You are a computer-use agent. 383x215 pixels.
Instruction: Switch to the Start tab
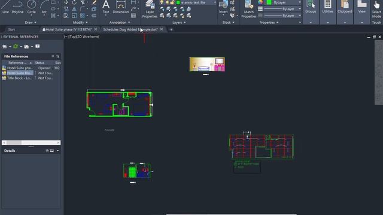tap(11, 29)
